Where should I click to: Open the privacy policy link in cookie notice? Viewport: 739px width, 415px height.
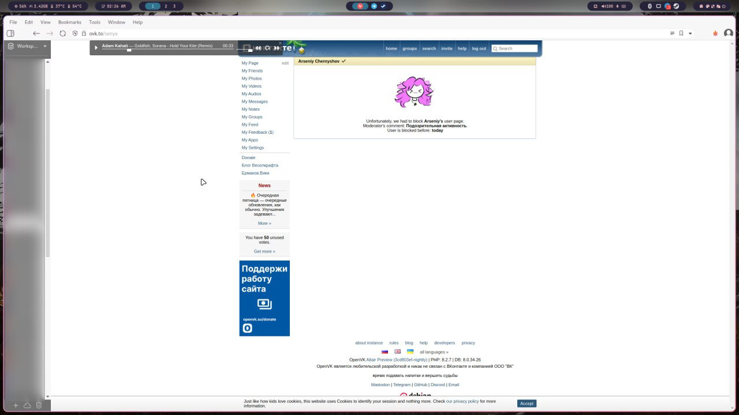tap(462, 401)
